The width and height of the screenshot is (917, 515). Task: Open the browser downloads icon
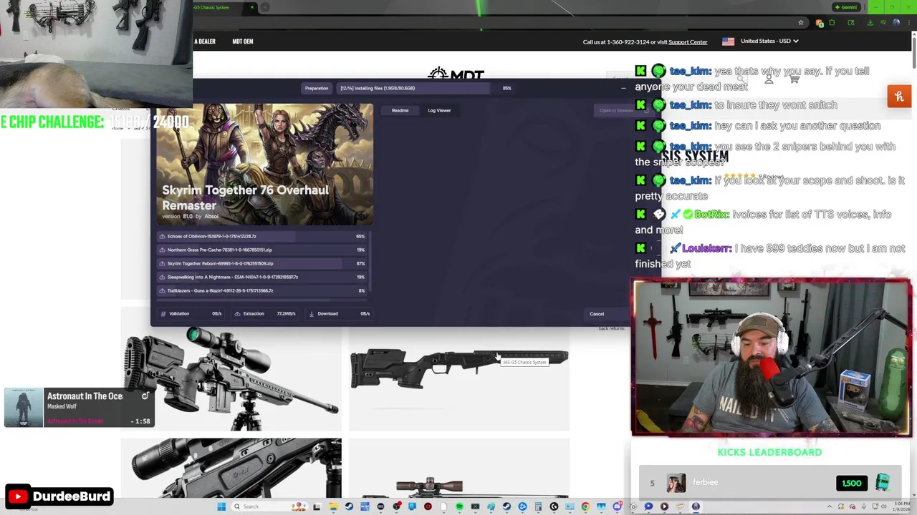870,23
